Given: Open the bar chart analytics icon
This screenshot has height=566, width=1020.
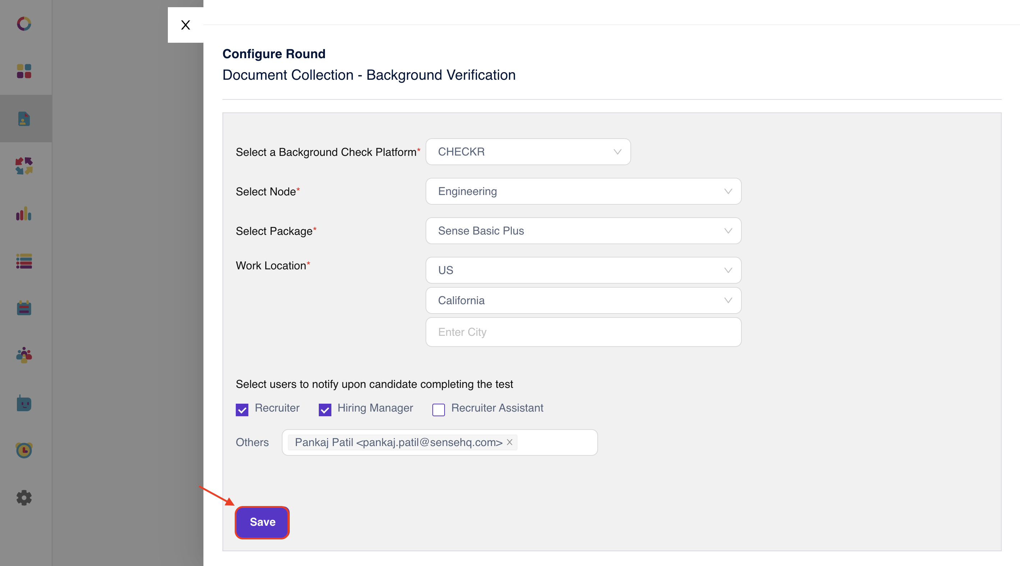Looking at the screenshot, I should pos(24,214).
